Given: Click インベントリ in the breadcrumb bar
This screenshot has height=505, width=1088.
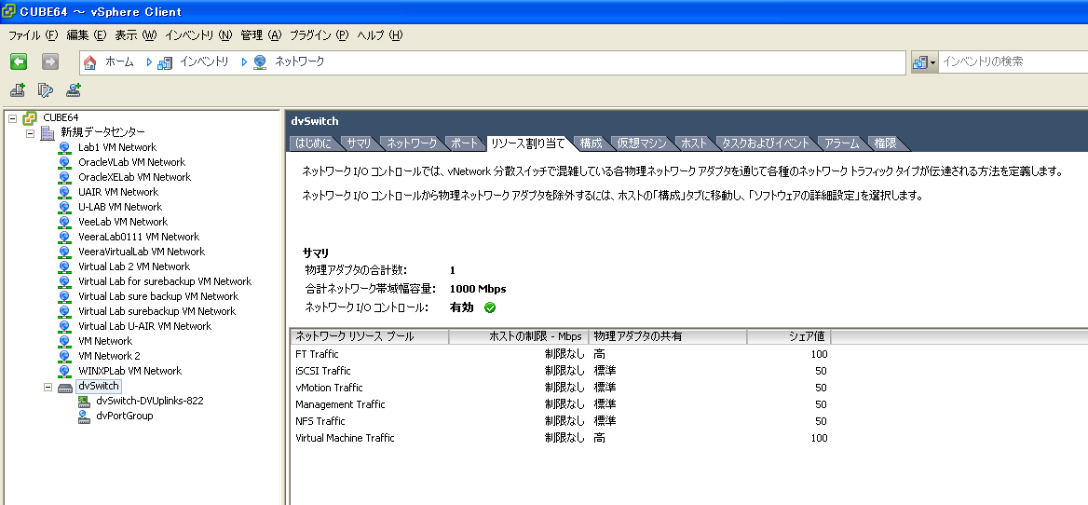Looking at the screenshot, I should coord(204,61).
